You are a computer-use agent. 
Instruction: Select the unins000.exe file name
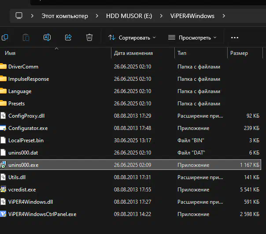coord(23,165)
